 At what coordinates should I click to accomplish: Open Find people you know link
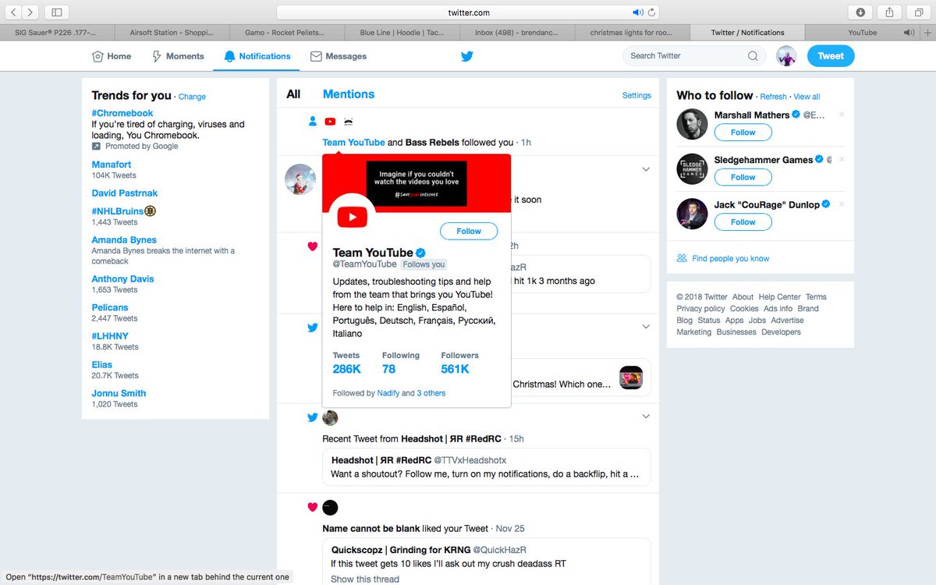[730, 259]
